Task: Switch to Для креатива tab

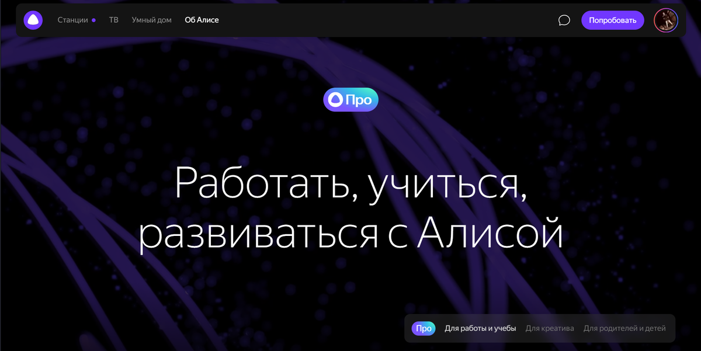Action: 550,328
